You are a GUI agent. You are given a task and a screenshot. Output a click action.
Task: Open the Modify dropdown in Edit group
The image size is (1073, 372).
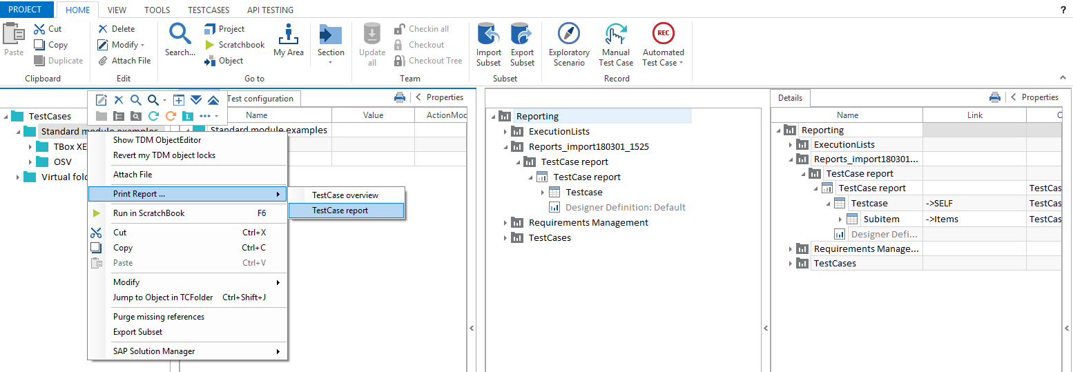pos(128,45)
